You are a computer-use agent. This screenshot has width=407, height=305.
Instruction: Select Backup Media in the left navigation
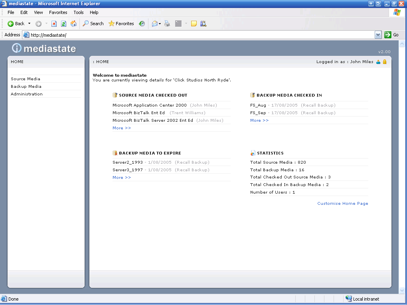coord(26,86)
